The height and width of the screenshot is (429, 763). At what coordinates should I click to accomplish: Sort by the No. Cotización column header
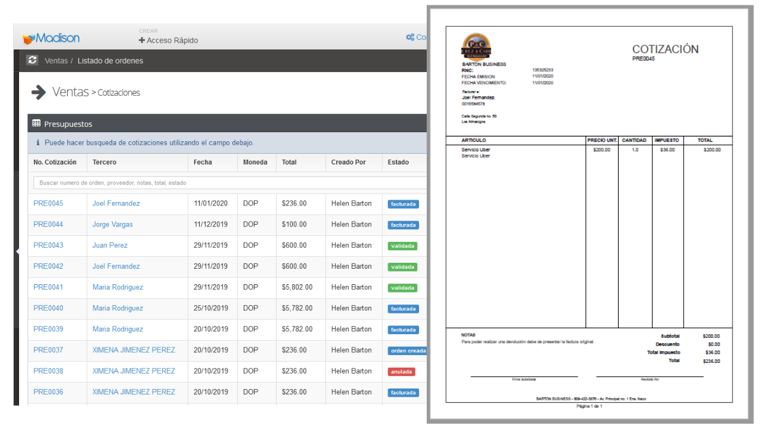coord(55,162)
